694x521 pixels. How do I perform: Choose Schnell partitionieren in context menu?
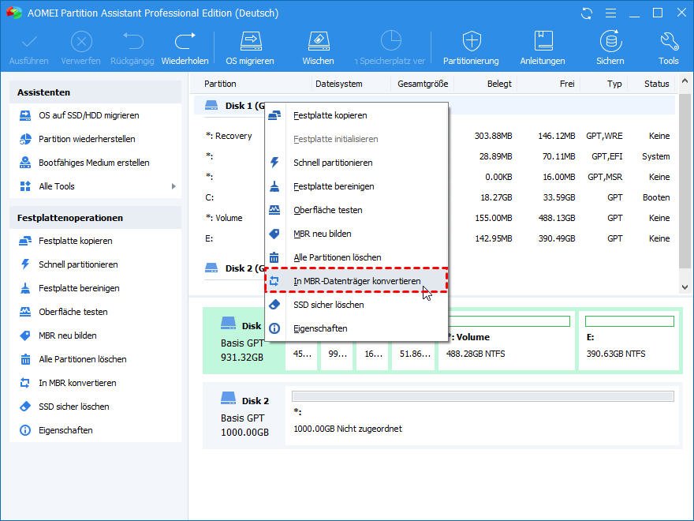tap(356, 163)
